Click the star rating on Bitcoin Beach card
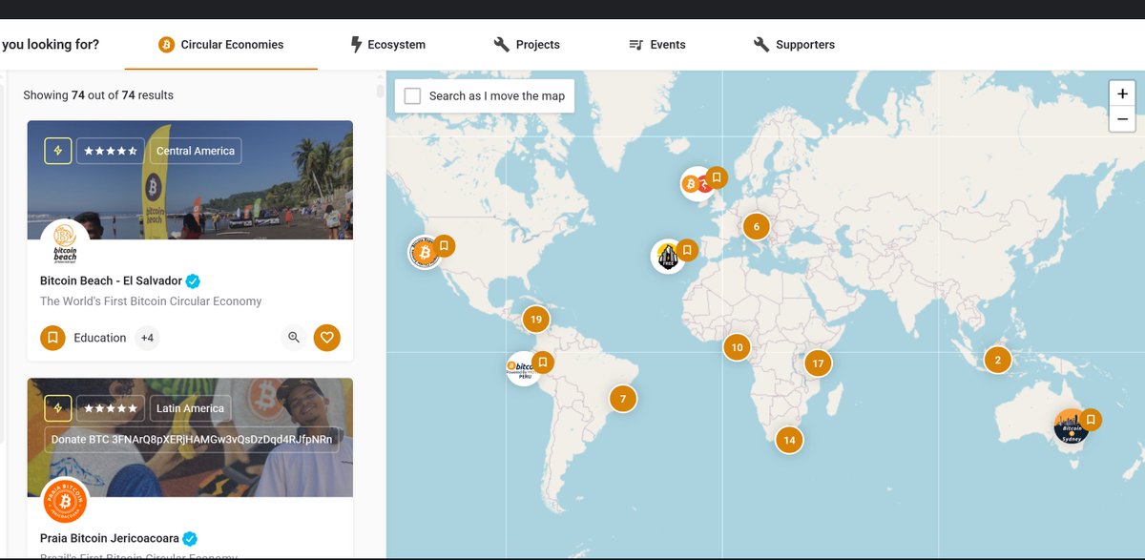Screen dimensions: 1145x560 tap(111, 151)
